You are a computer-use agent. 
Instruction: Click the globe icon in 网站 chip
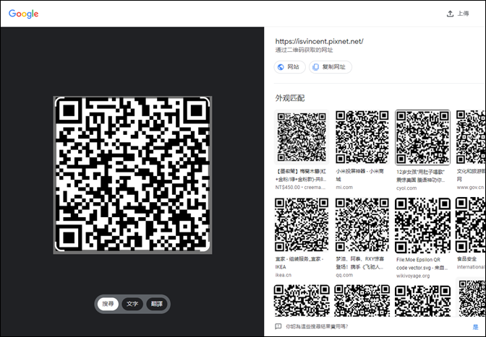pos(281,67)
